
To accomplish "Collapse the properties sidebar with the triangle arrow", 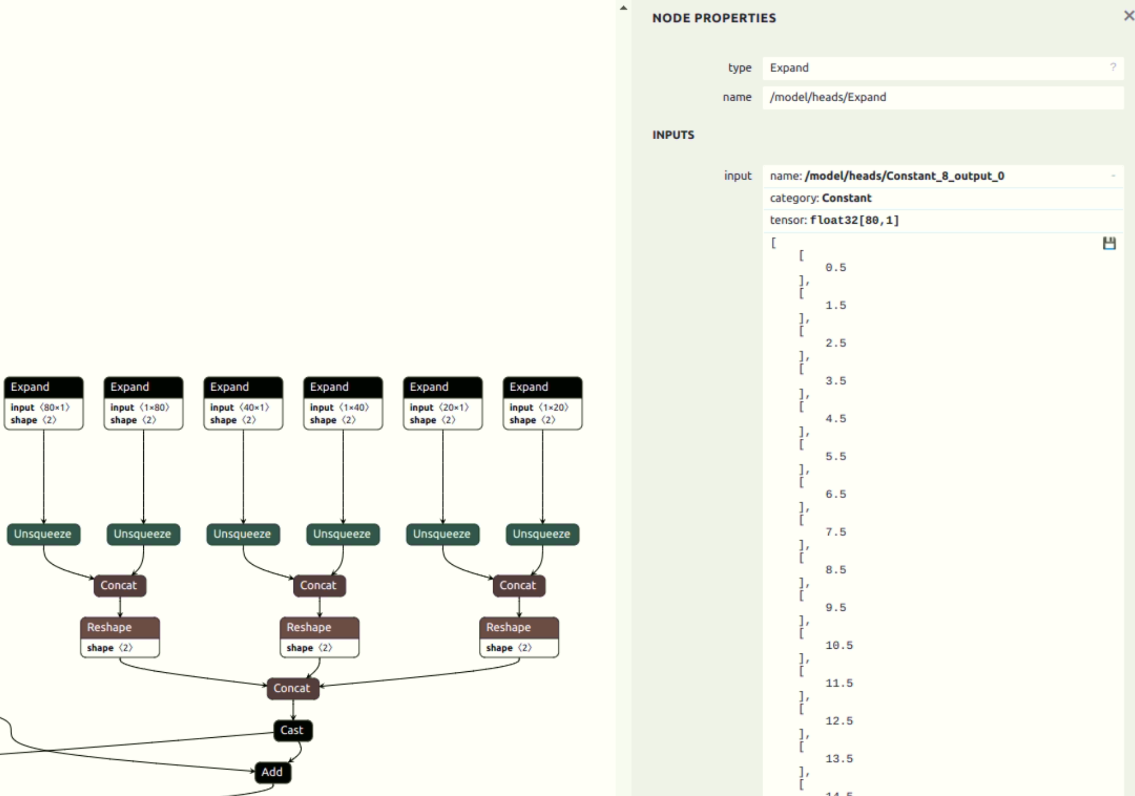I will [x=623, y=8].
